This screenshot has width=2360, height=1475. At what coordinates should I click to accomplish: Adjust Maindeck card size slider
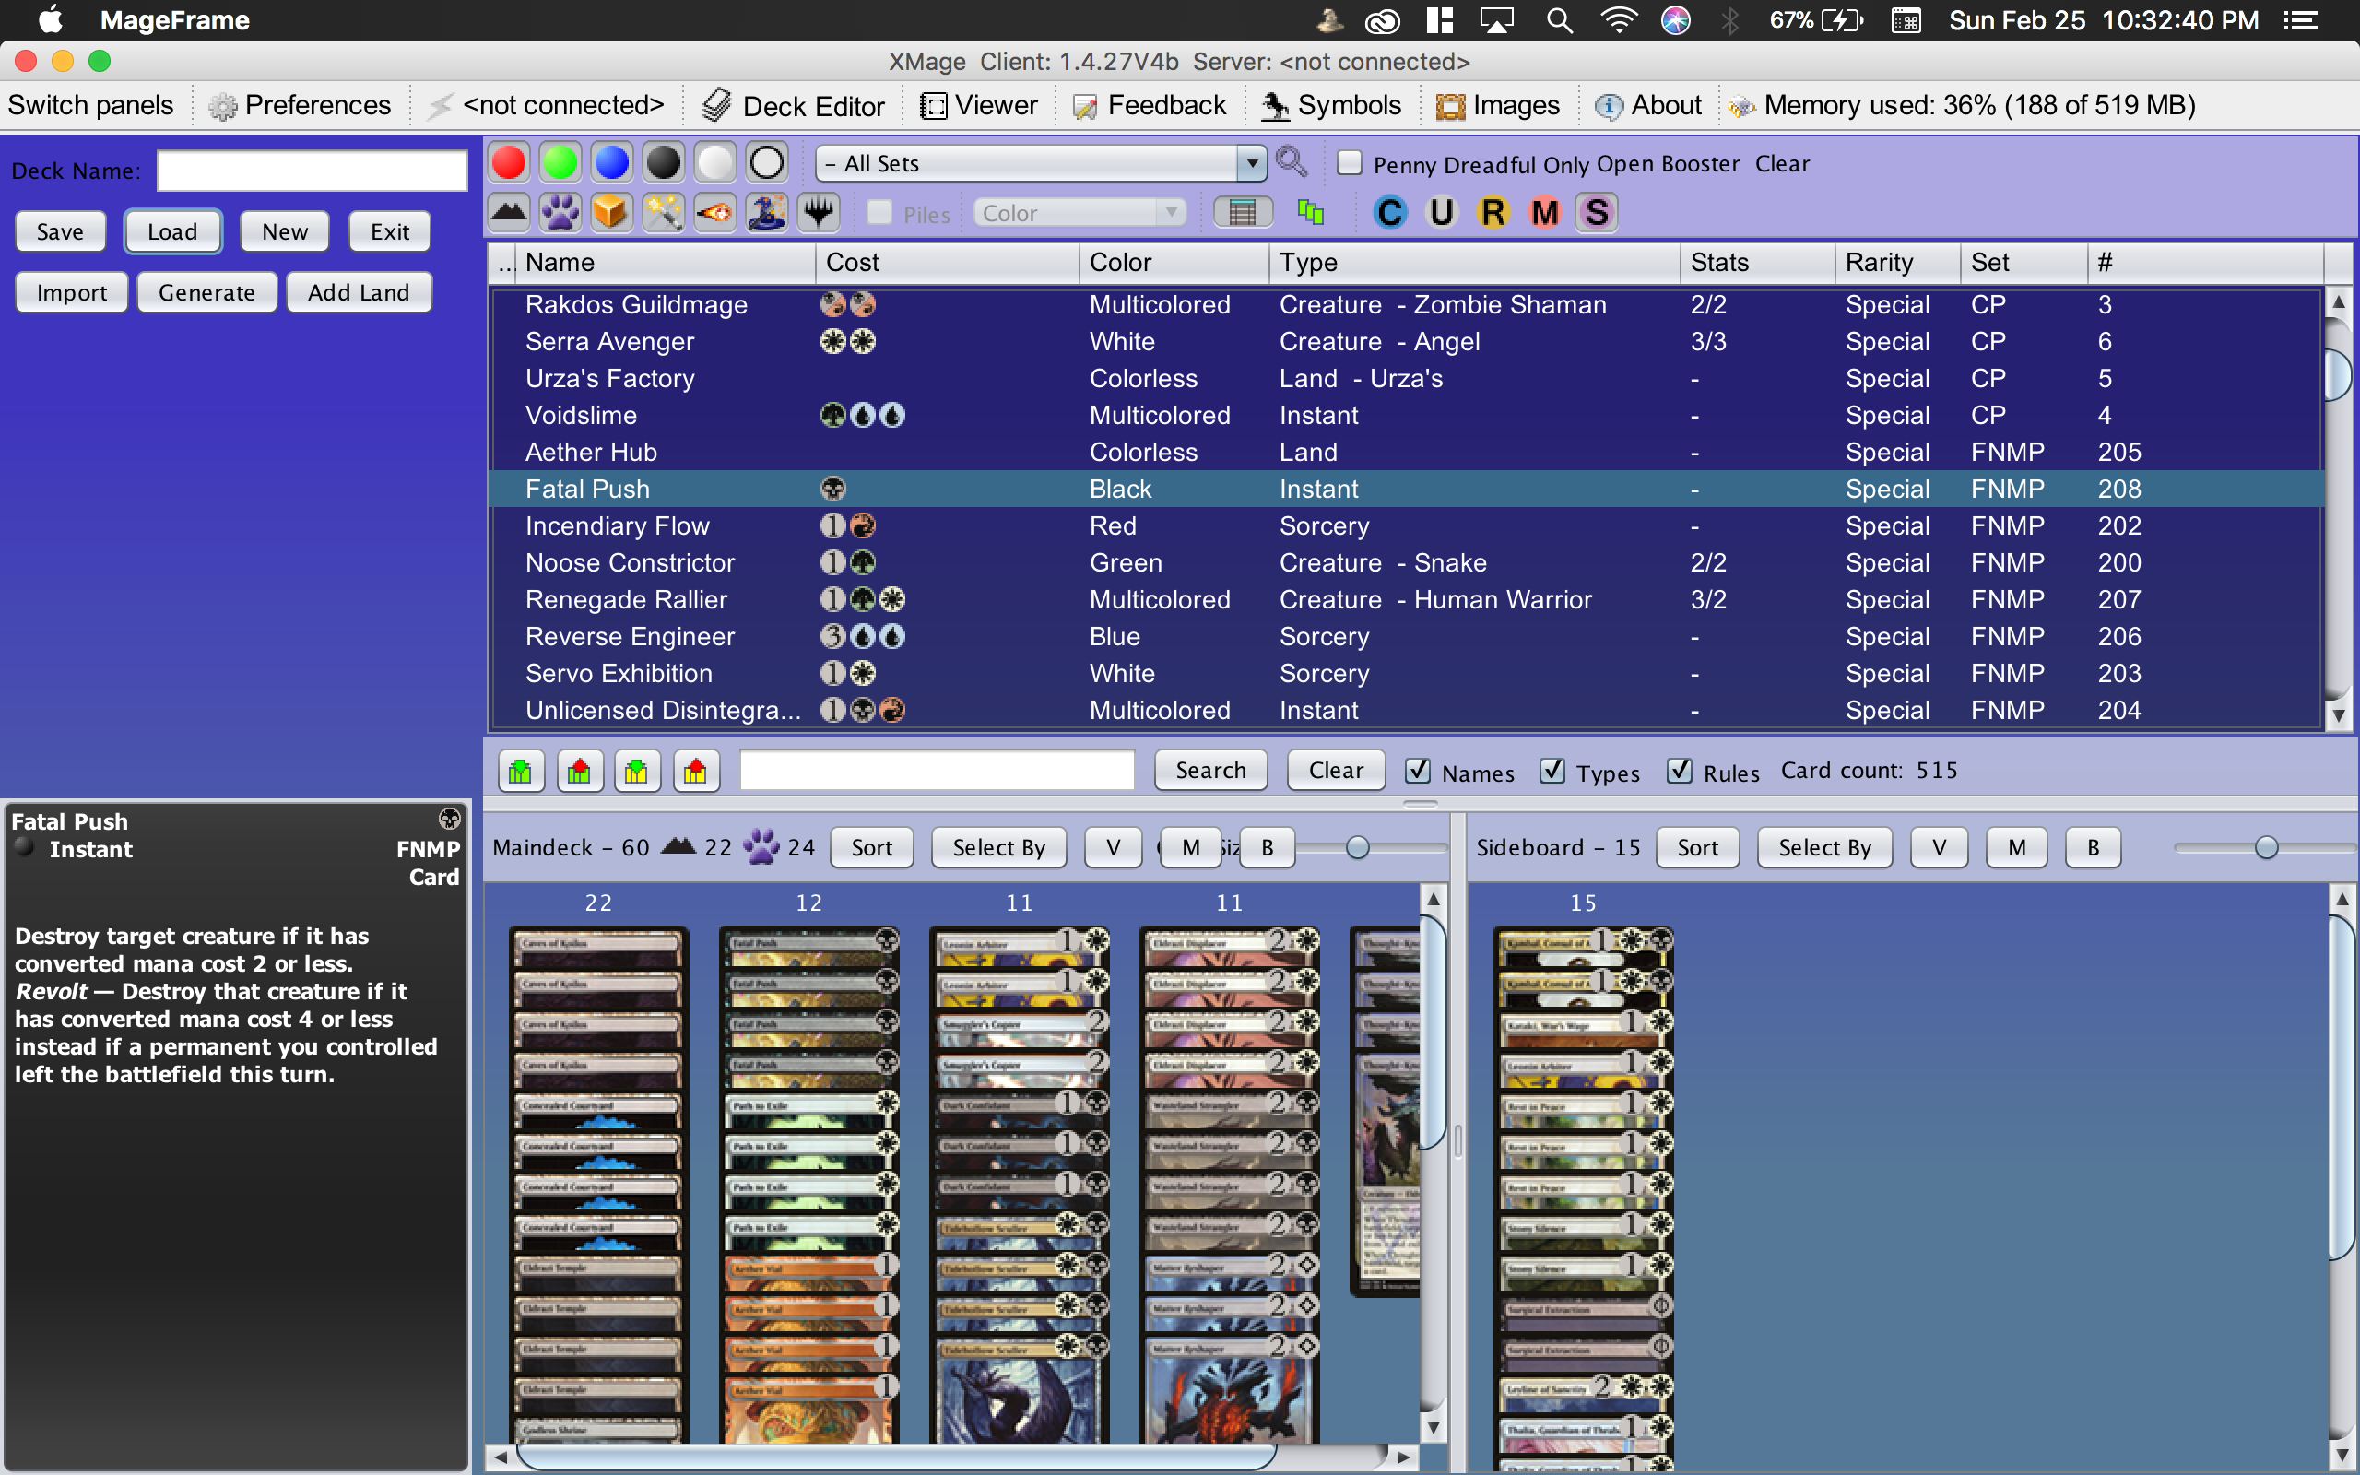point(1358,848)
